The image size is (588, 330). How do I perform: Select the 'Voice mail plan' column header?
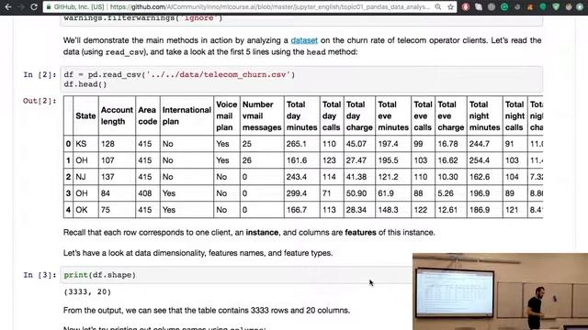coord(227,115)
